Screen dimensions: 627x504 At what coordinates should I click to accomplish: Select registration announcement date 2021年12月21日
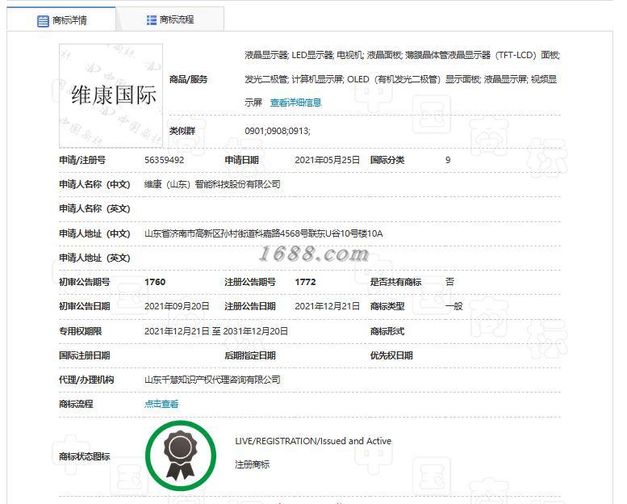click(x=327, y=307)
